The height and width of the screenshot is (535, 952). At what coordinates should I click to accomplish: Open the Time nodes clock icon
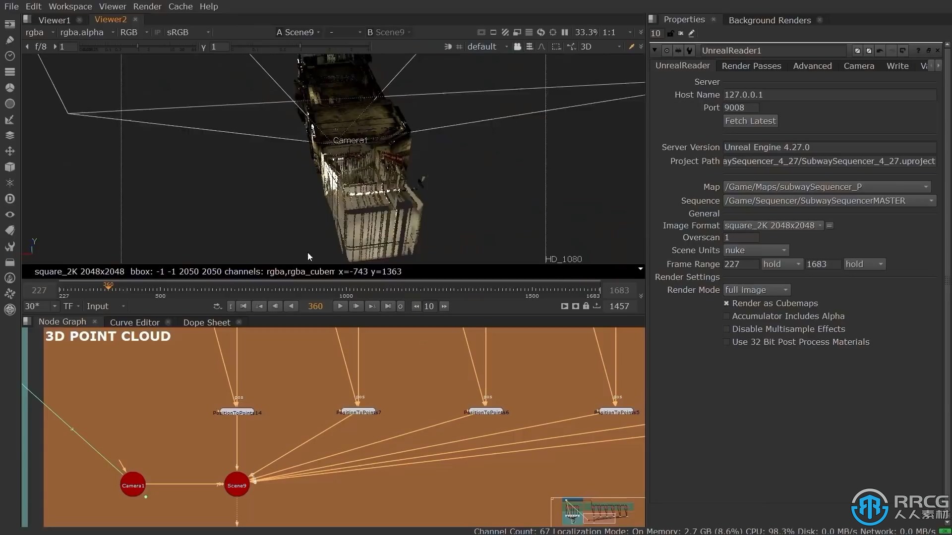(9, 56)
